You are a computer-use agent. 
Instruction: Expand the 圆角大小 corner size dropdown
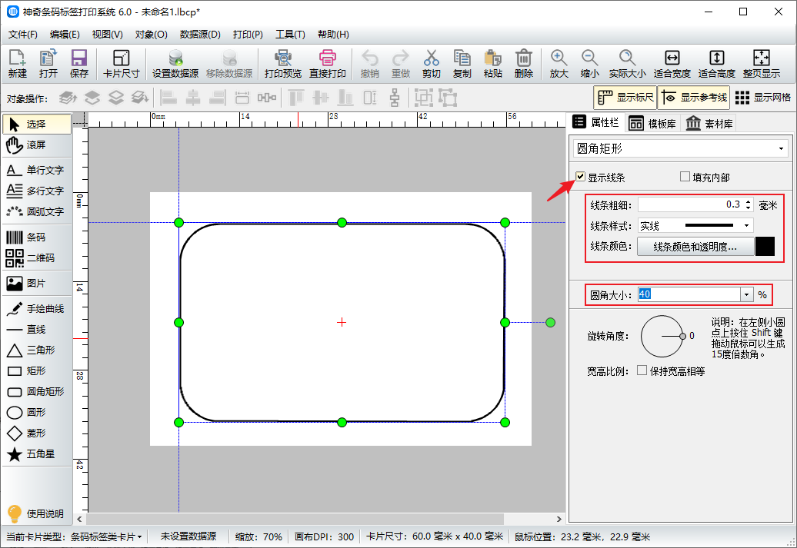[x=746, y=294]
